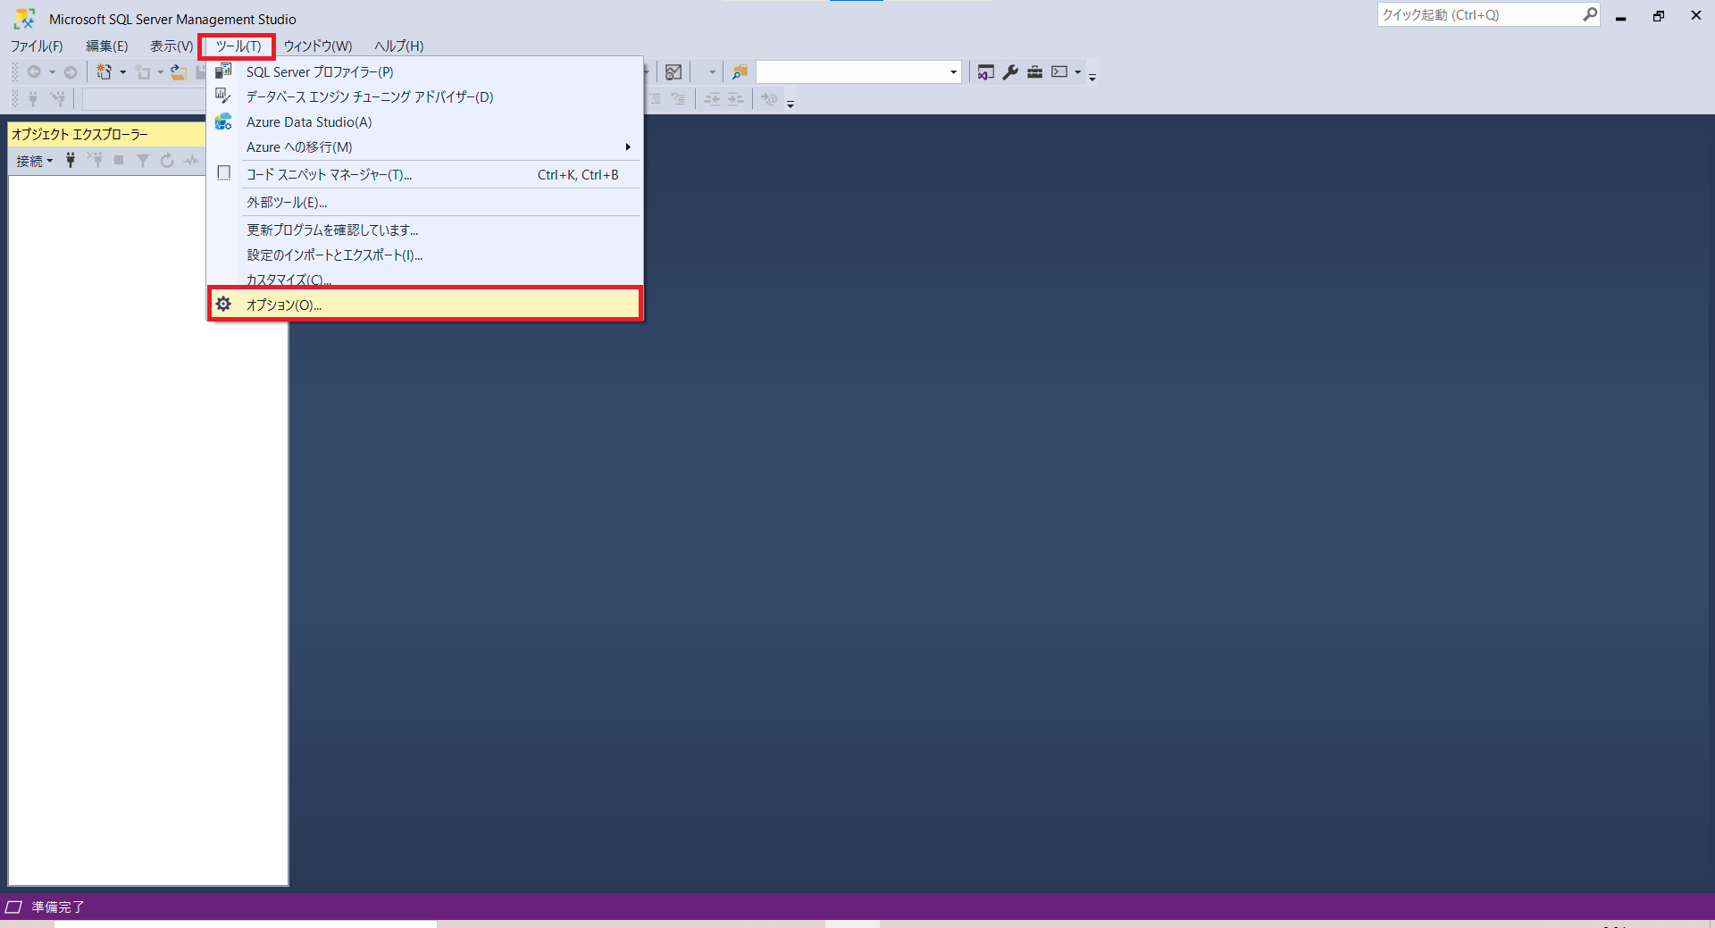Image resolution: width=1715 pixels, height=928 pixels.
Task: Click the Stop square icon in Object Explorer
Action: coord(119,161)
